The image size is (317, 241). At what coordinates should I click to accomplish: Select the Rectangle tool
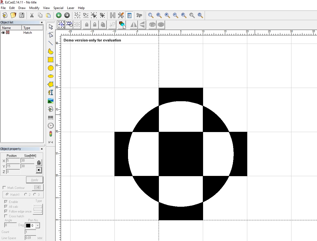(51, 60)
